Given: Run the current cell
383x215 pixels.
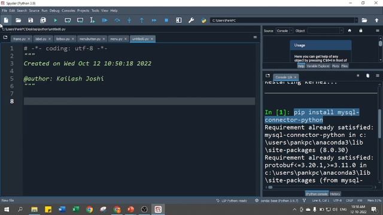Looking at the screenshot, I should 68,20.
